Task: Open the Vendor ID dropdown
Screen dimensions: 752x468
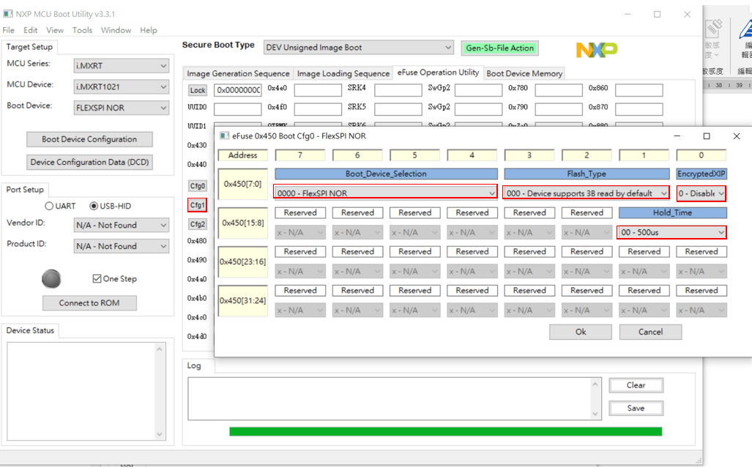Action: [x=122, y=225]
